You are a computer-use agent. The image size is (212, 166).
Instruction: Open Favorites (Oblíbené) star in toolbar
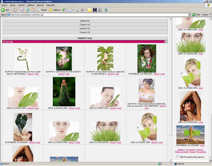pos(54,10)
